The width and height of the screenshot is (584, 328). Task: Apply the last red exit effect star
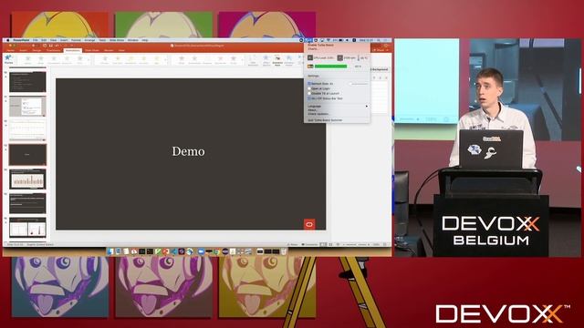(x=234, y=59)
